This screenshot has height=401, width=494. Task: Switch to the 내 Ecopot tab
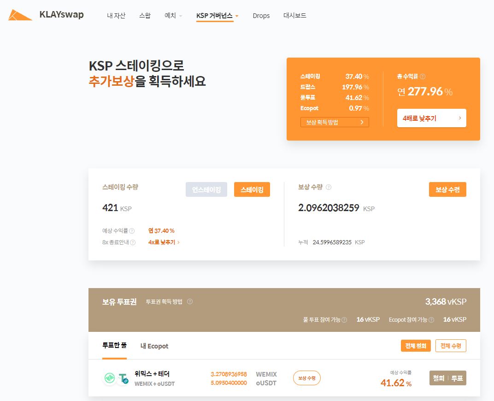tap(154, 346)
